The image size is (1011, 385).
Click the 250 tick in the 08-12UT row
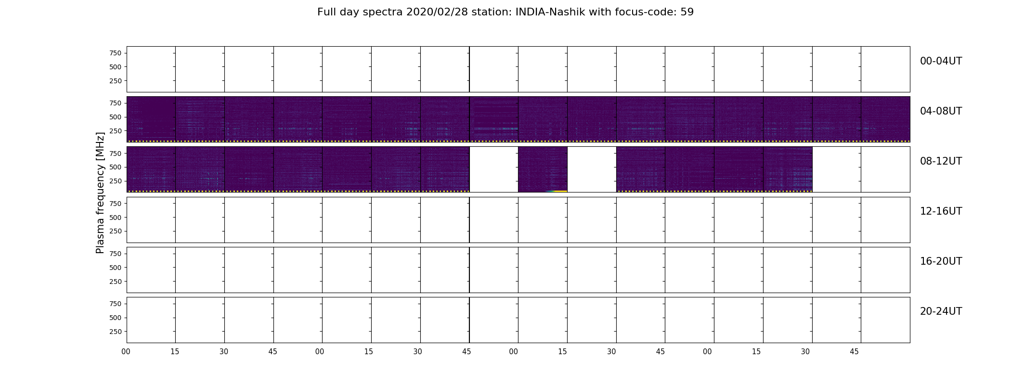coord(116,181)
